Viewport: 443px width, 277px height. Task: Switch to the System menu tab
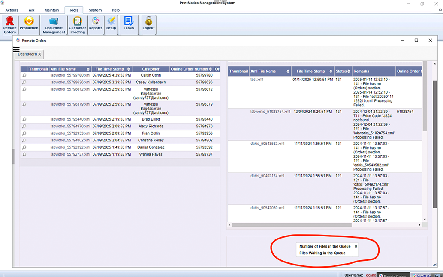[x=95, y=10]
